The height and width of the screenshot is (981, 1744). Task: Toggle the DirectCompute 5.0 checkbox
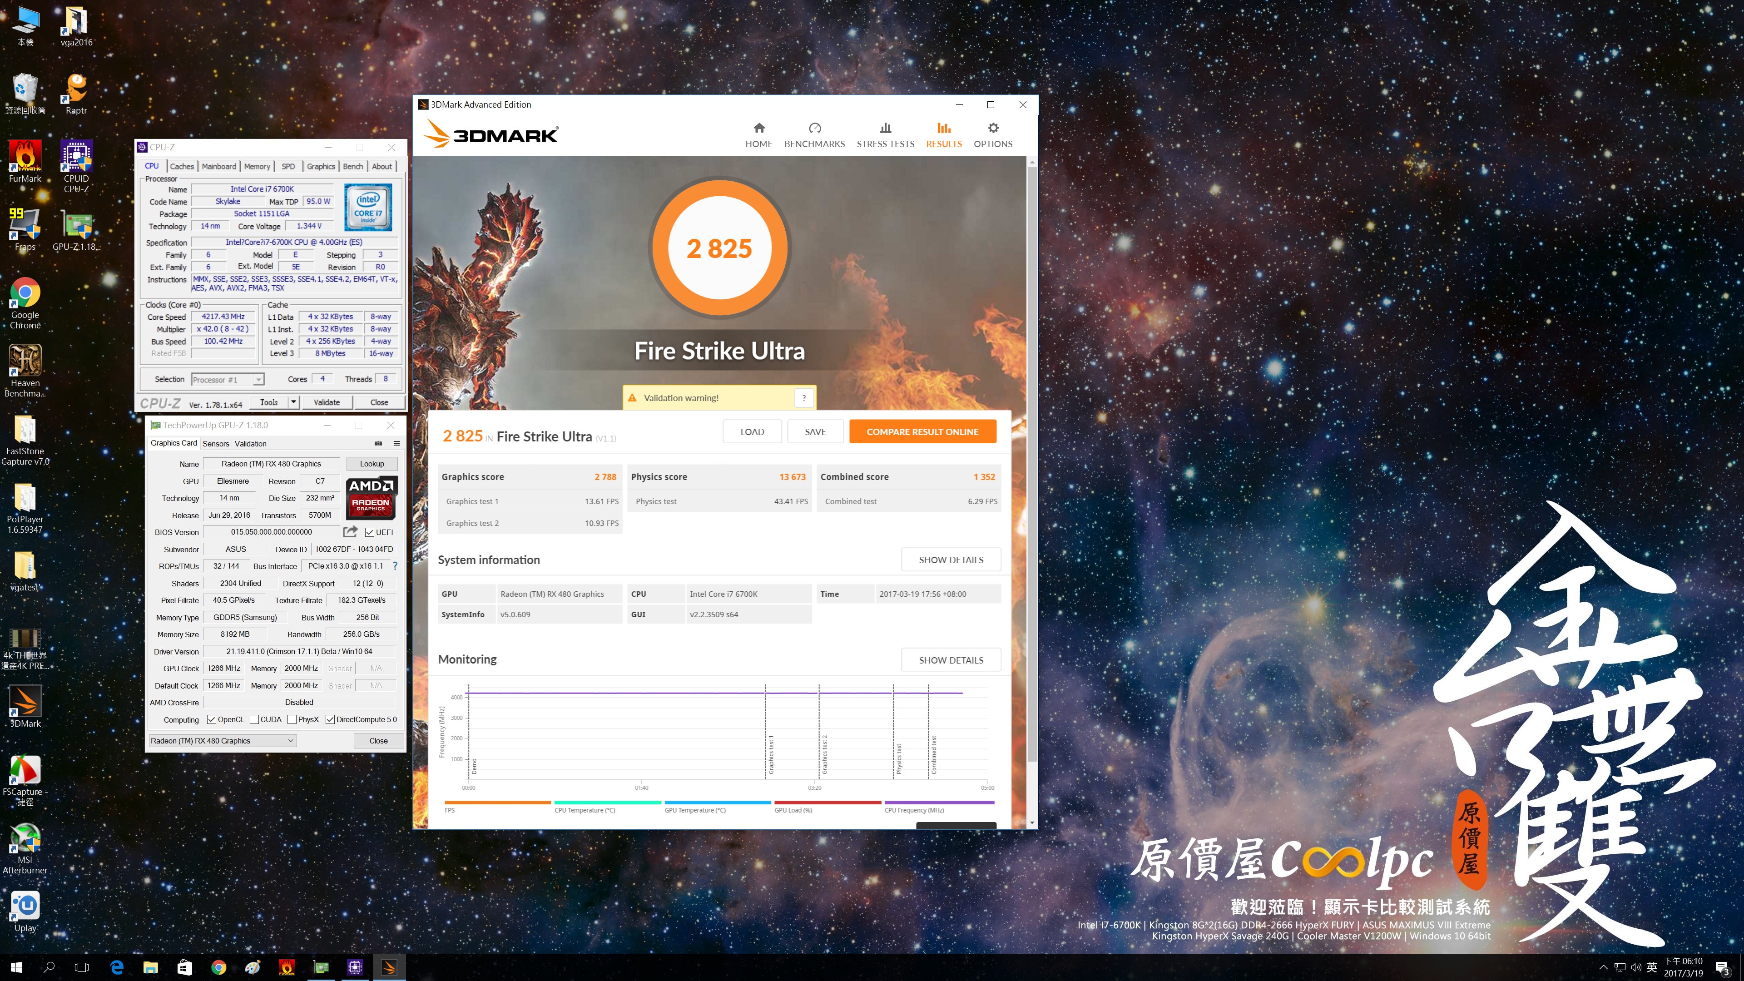[x=330, y=719]
